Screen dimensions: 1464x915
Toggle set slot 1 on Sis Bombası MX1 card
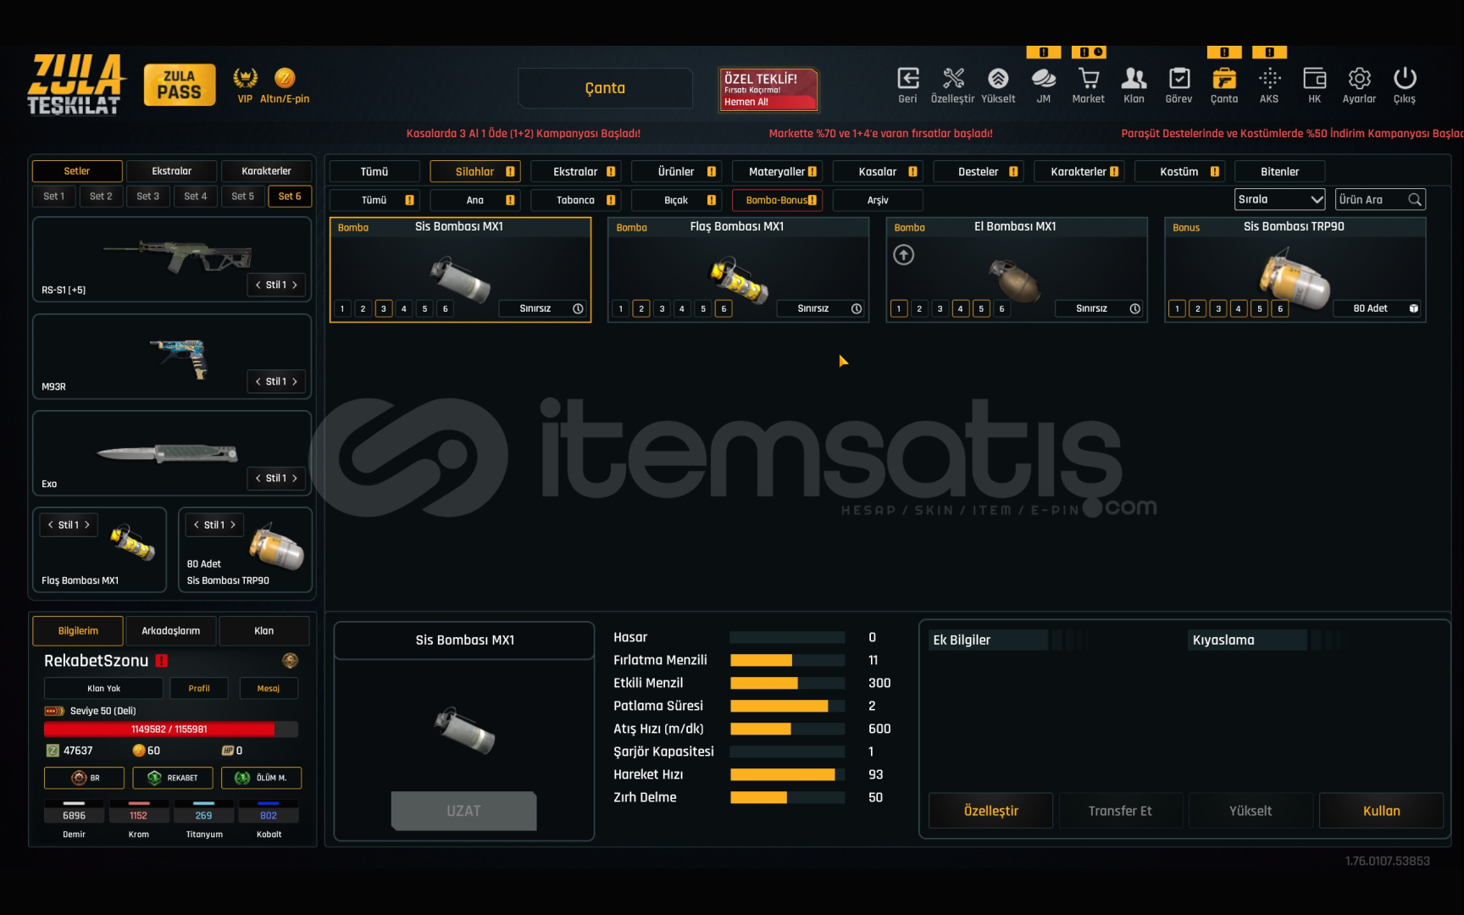(x=342, y=308)
